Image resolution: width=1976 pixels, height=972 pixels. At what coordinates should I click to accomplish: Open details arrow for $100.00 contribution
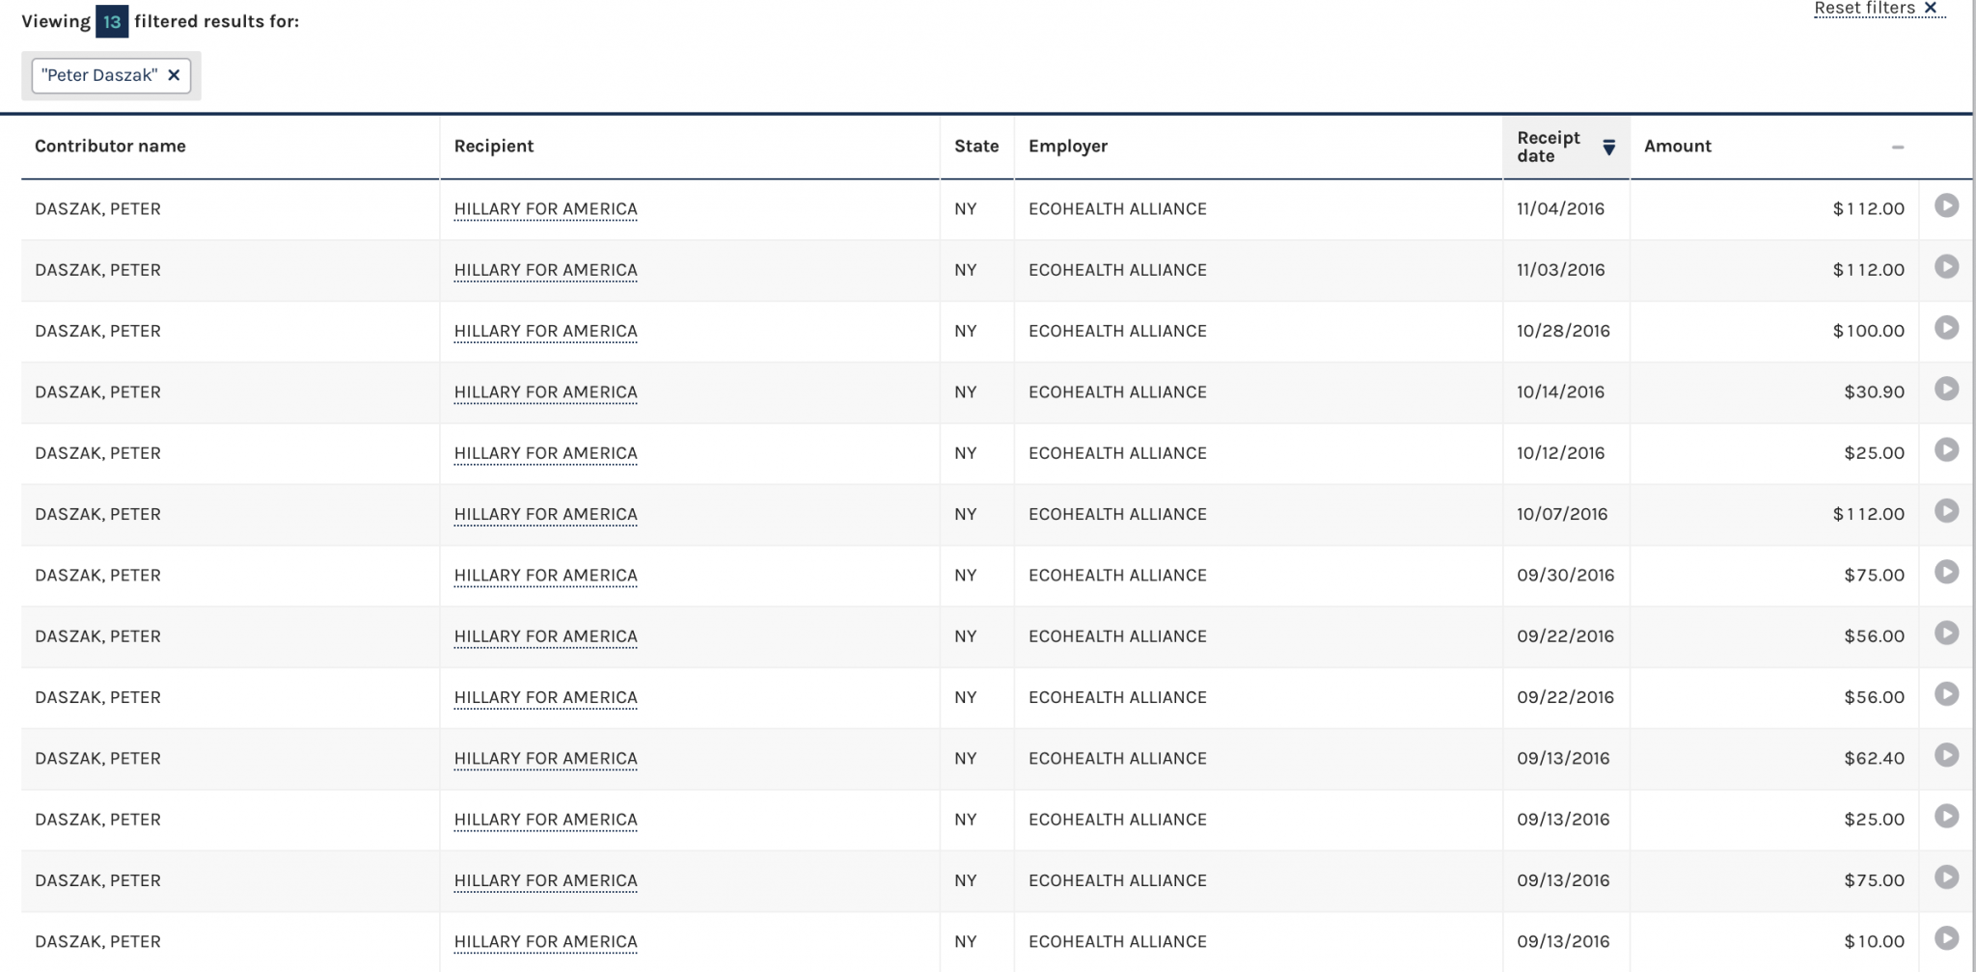tap(1946, 328)
